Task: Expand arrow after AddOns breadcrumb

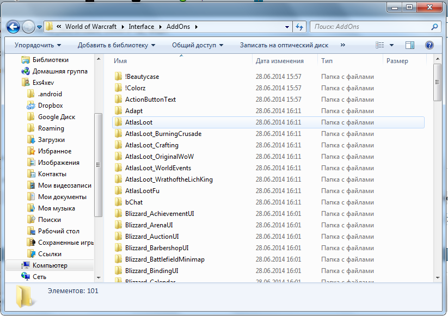Action: click(197, 27)
